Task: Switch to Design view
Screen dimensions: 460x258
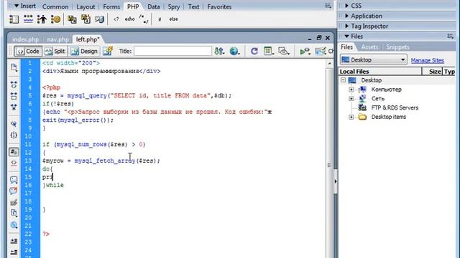Action: (84, 51)
